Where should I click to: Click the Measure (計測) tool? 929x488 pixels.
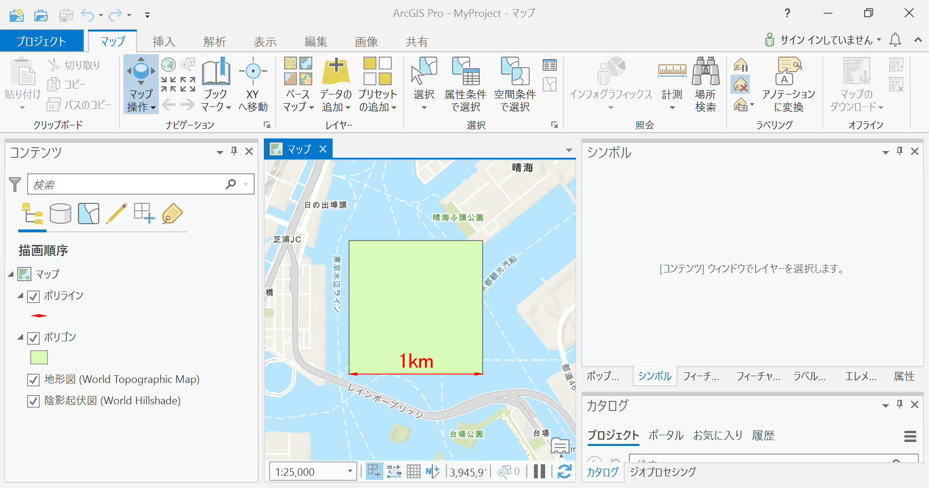coord(672,84)
